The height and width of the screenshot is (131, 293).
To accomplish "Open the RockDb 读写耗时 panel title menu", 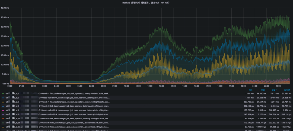I will (146, 3).
